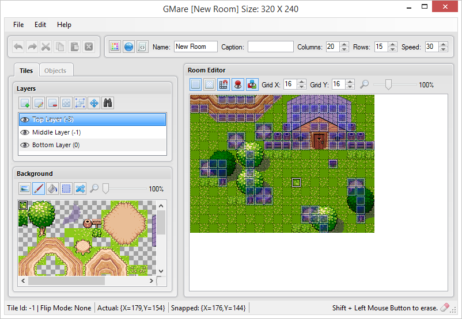Click the tileset vertical scrollbar thumb
Screen dimensions: 462x319
[x=161, y=222]
